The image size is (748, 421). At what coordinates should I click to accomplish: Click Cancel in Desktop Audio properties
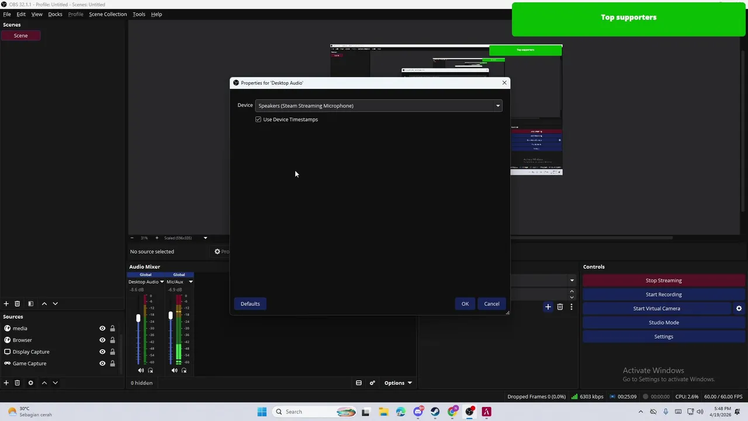tap(491, 303)
